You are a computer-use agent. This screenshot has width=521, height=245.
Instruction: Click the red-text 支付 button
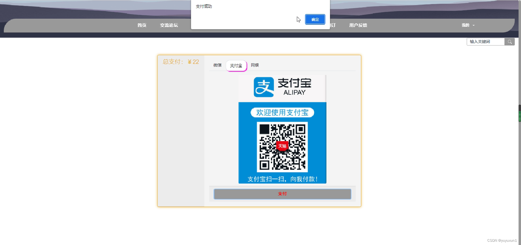tap(282, 194)
